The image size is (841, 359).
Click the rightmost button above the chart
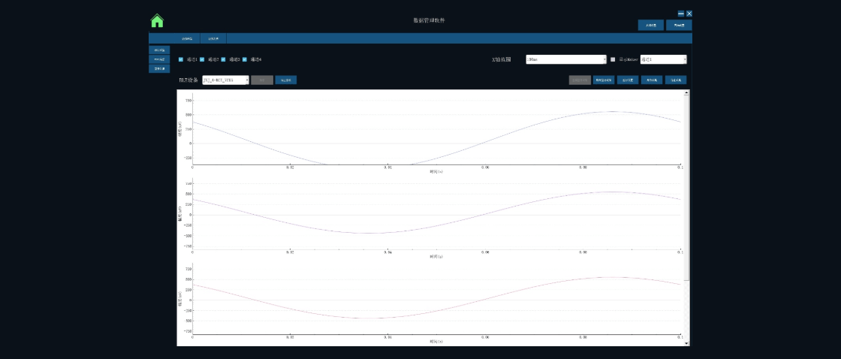[x=676, y=80]
